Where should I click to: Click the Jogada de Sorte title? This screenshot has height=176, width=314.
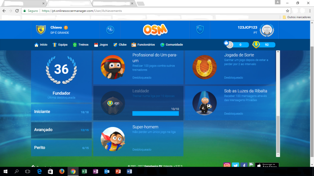(x=239, y=55)
